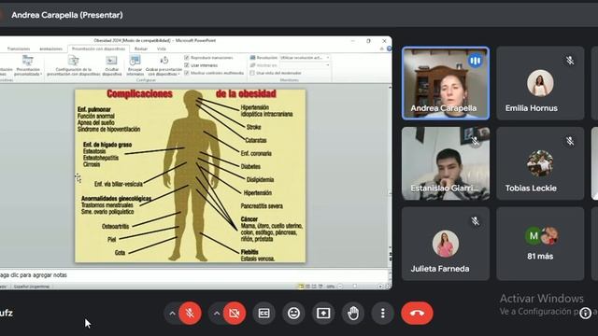The height and width of the screenshot is (336, 598).
Task: Select Andrea Carapella's video tile
Action: coord(446,83)
